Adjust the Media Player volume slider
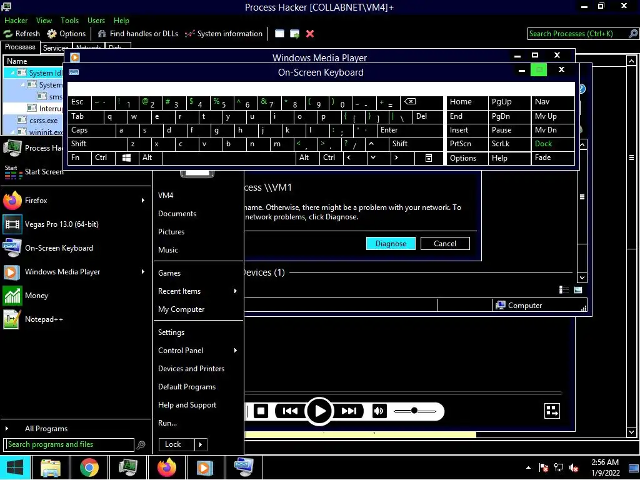This screenshot has width=640, height=480. (x=415, y=411)
